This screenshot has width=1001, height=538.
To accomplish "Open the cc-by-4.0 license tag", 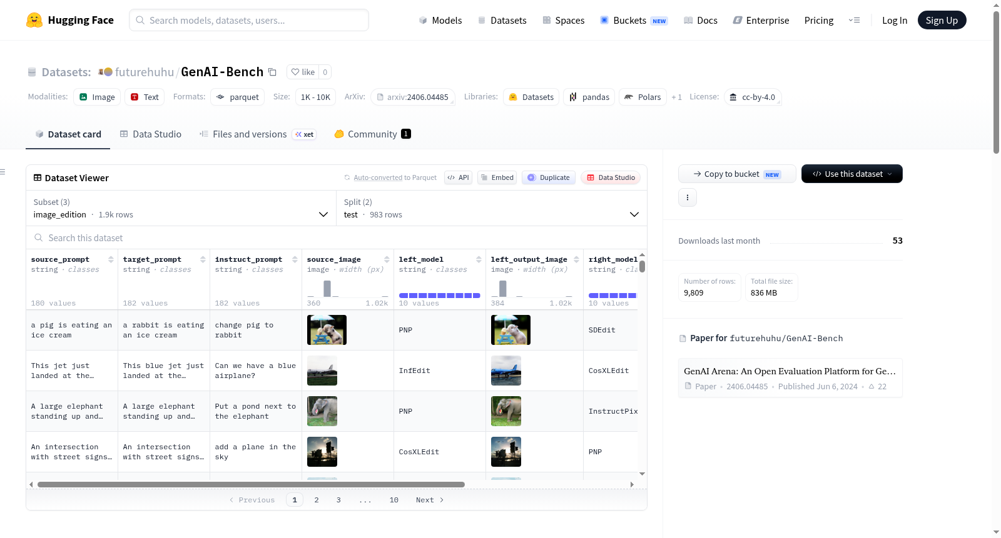I will pos(753,97).
